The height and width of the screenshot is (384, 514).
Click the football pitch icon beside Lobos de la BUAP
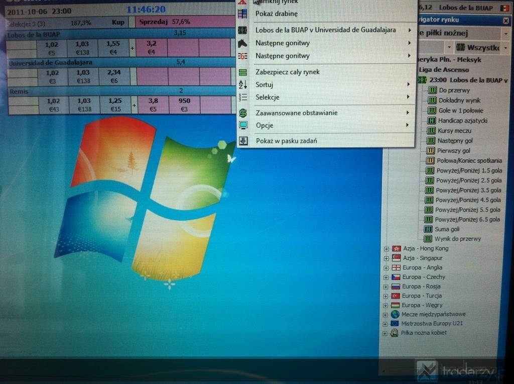242,30
